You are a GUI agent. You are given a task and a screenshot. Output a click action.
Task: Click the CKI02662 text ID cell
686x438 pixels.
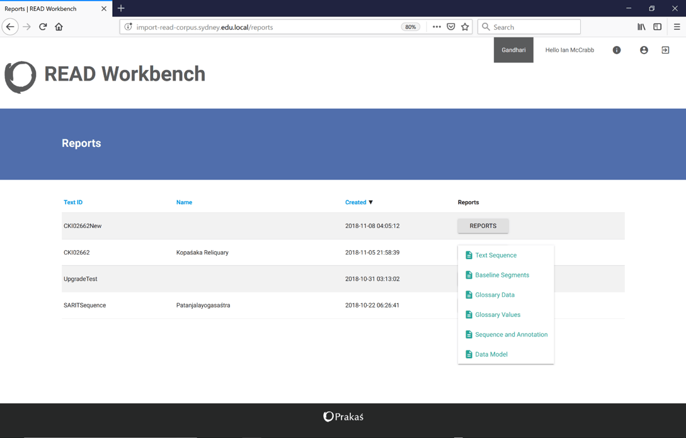tap(77, 253)
